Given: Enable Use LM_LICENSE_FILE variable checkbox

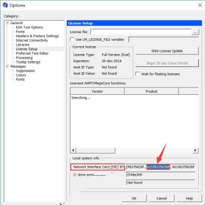Looking at the screenshot, I should (72, 39).
